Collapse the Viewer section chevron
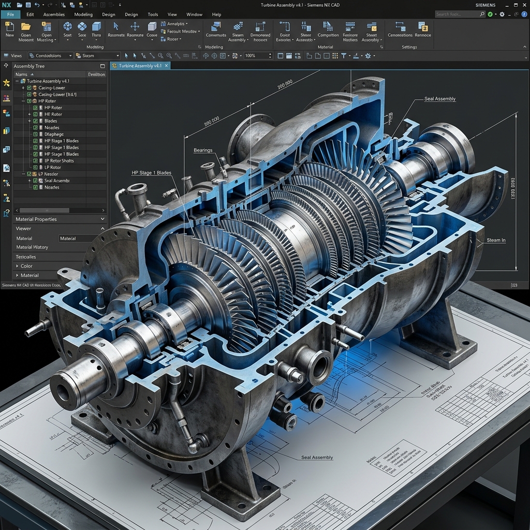 [102, 228]
